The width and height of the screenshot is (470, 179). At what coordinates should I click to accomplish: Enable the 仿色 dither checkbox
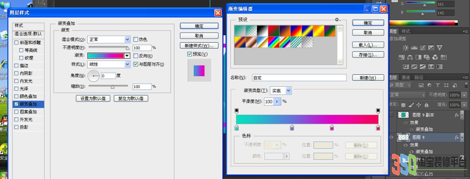[135, 39]
